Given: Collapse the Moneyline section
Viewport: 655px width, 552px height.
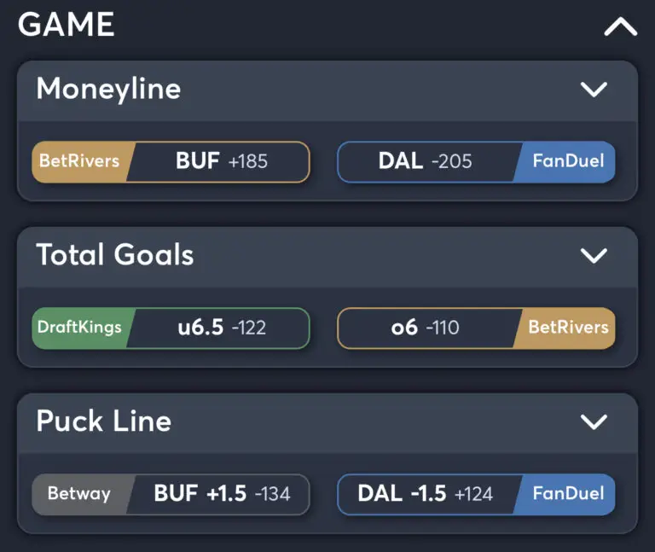Looking at the screenshot, I should point(593,89).
